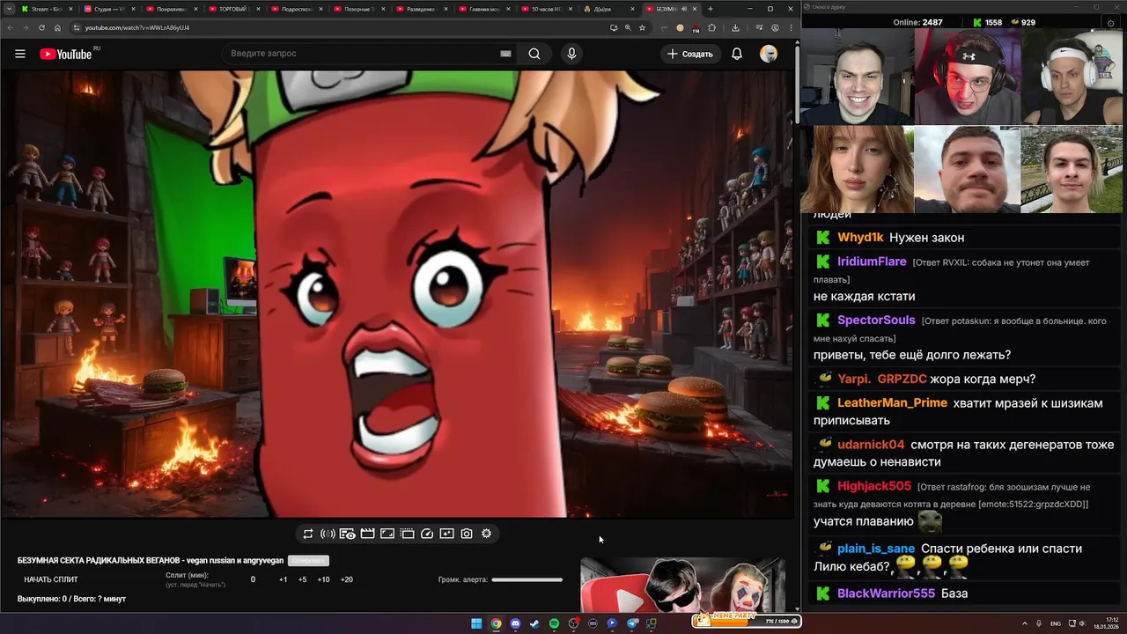Open a new Chrome tab
The width and height of the screenshot is (1127, 634).
tap(711, 9)
